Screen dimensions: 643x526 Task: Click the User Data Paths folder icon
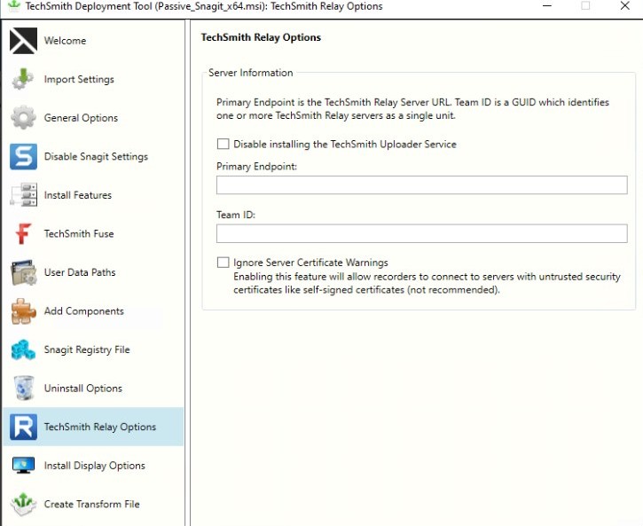23,272
